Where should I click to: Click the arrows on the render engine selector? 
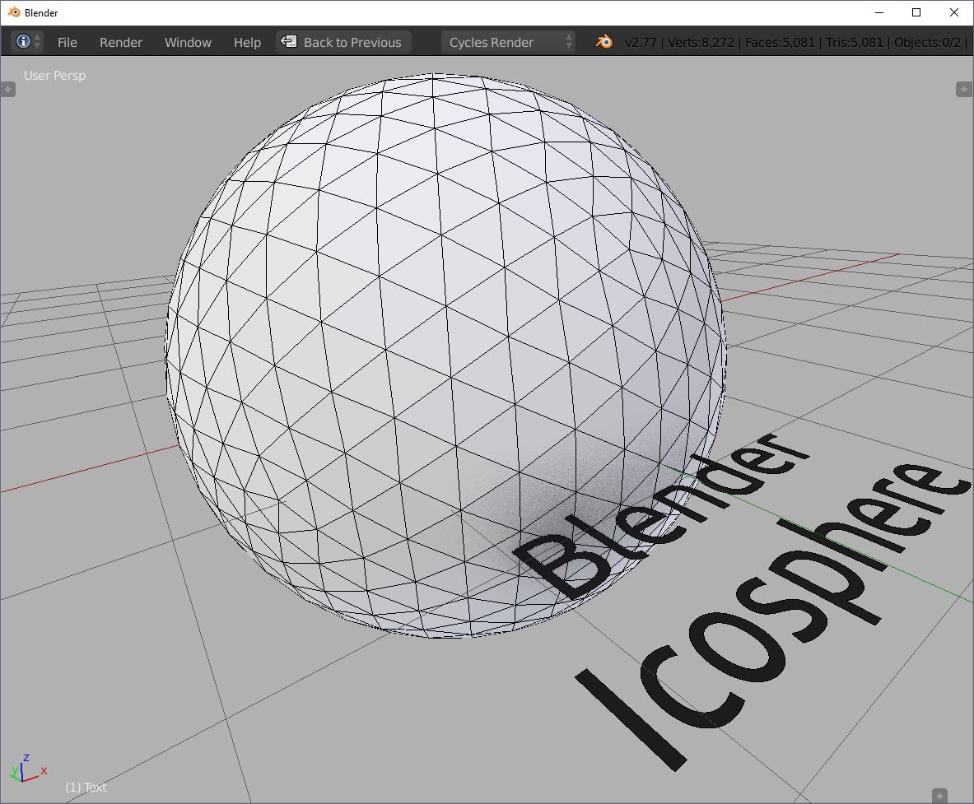pyautogui.click(x=567, y=41)
